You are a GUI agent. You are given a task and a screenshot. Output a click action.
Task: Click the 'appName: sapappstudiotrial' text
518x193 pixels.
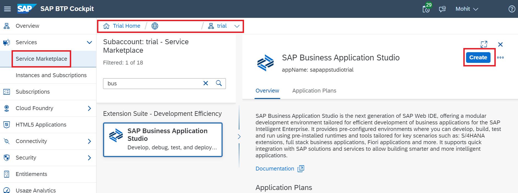tap(318, 70)
